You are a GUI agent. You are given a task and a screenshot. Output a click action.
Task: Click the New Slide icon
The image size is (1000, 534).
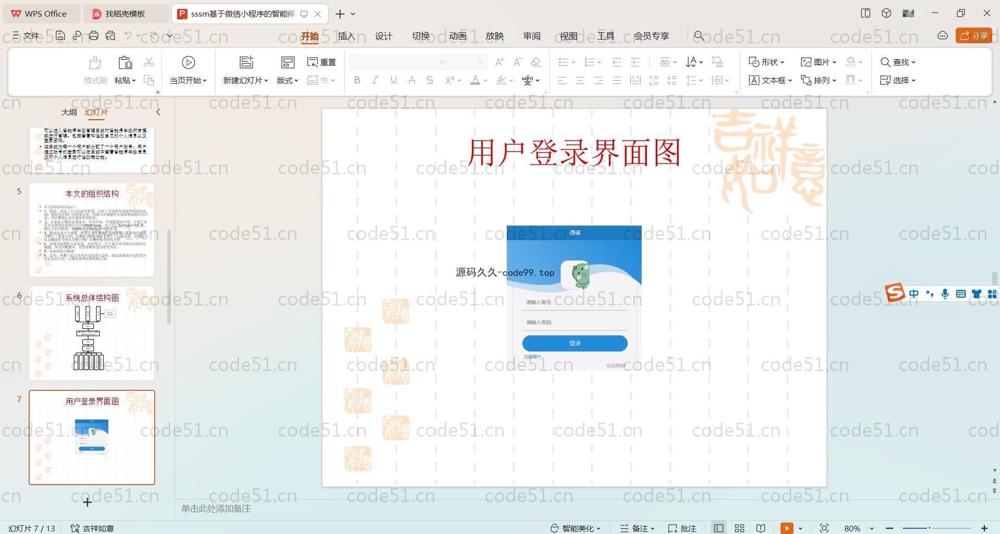click(246, 62)
